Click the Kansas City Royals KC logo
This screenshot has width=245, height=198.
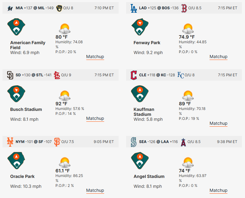(x=181, y=75)
